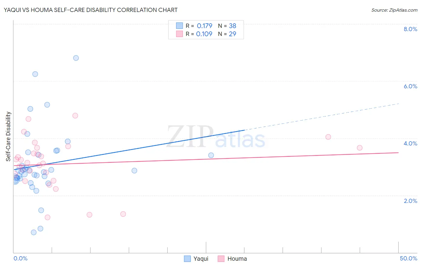Select the Yaqui point near 6.2%
This screenshot has width=421, height=267.
coord(35,74)
